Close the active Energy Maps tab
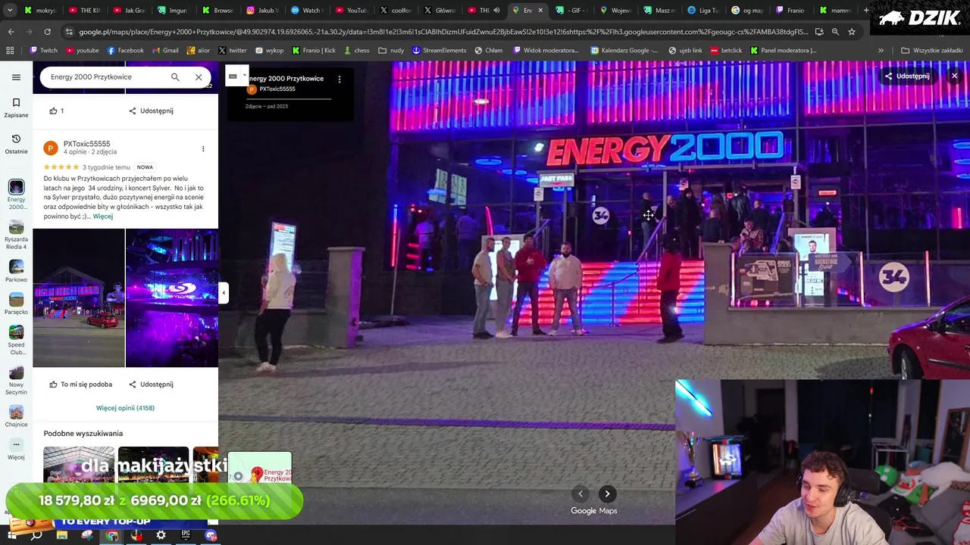 click(x=540, y=11)
